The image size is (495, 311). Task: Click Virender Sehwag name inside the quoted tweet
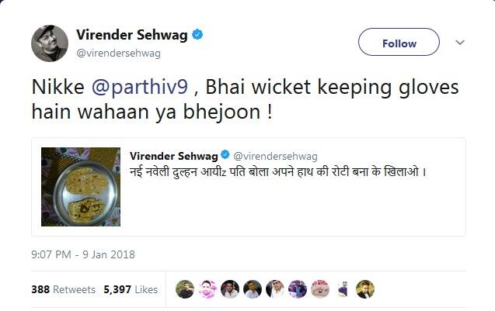click(174, 156)
